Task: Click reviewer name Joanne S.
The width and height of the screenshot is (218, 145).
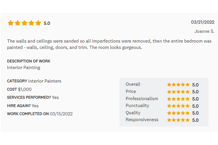Action: (x=205, y=31)
